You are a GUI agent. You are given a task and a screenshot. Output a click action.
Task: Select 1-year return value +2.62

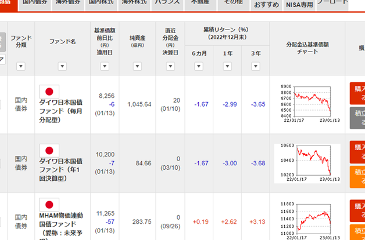229,222
